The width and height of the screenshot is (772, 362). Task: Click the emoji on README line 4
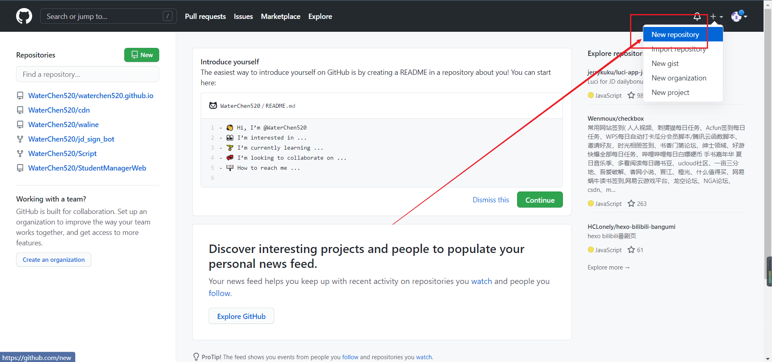pos(230,158)
